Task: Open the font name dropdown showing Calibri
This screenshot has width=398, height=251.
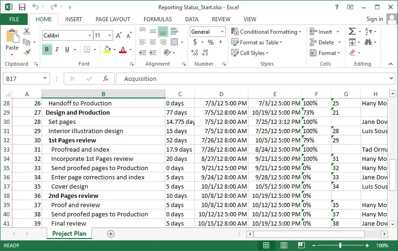Action: (x=90, y=36)
